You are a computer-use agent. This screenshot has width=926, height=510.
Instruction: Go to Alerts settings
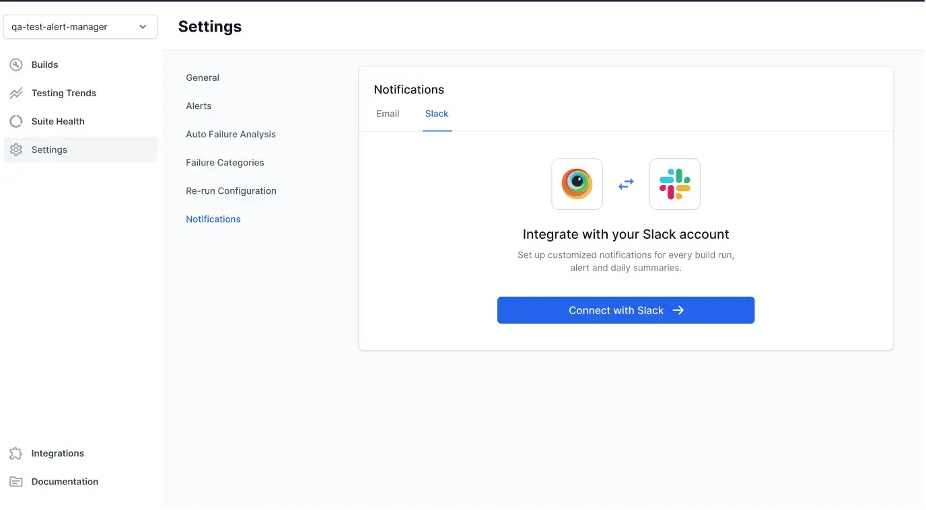tap(199, 106)
